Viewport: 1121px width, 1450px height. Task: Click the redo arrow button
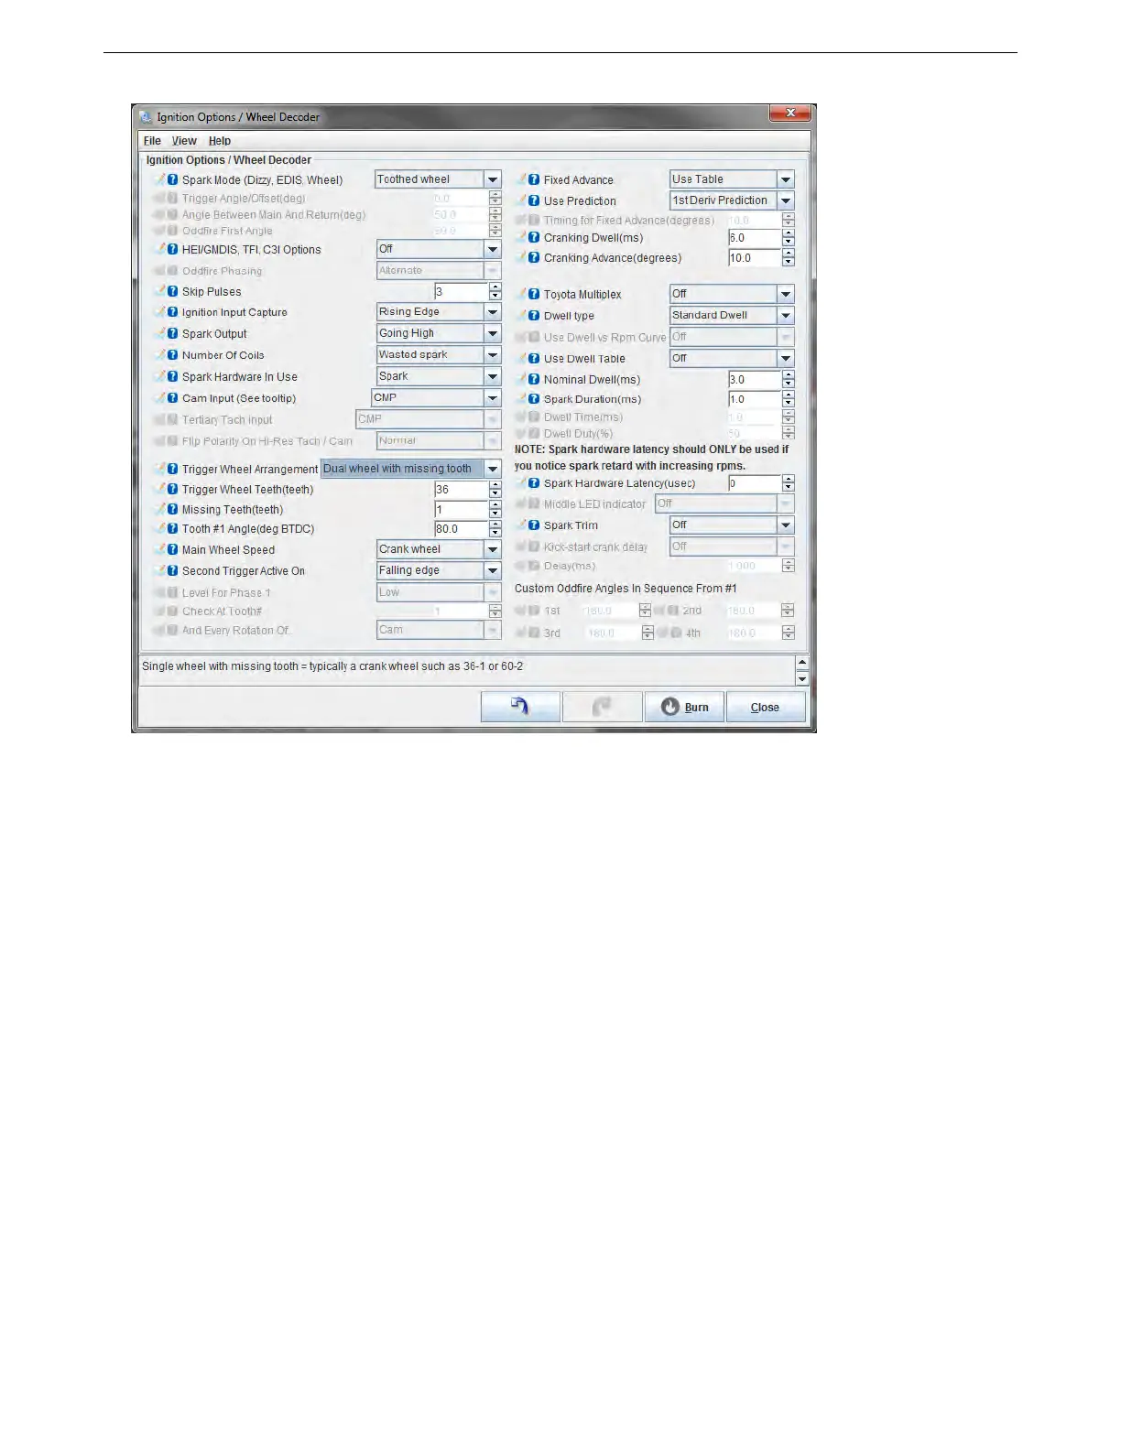[x=602, y=707]
